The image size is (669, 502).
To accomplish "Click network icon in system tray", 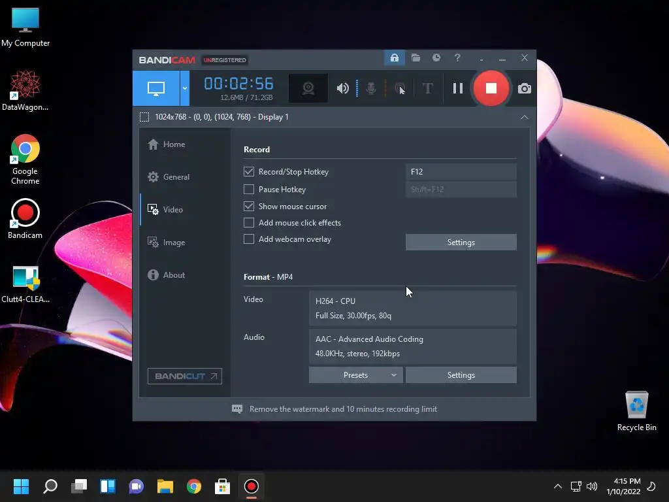I will pos(576,486).
